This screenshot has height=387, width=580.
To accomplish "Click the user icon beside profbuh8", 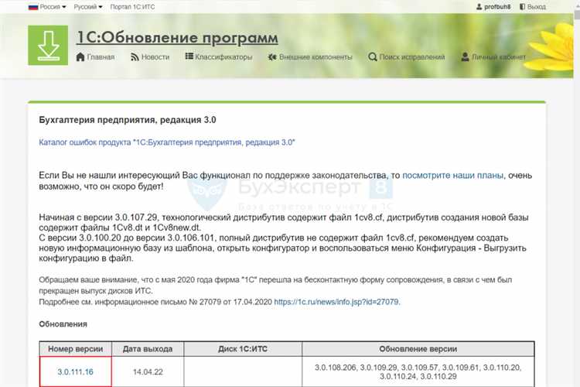I will tap(479, 7).
